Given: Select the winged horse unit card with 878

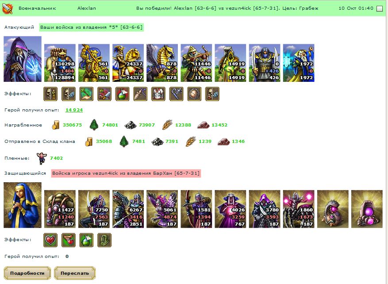Looking at the screenshot, I should pyautogui.click(x=162, y=63).
